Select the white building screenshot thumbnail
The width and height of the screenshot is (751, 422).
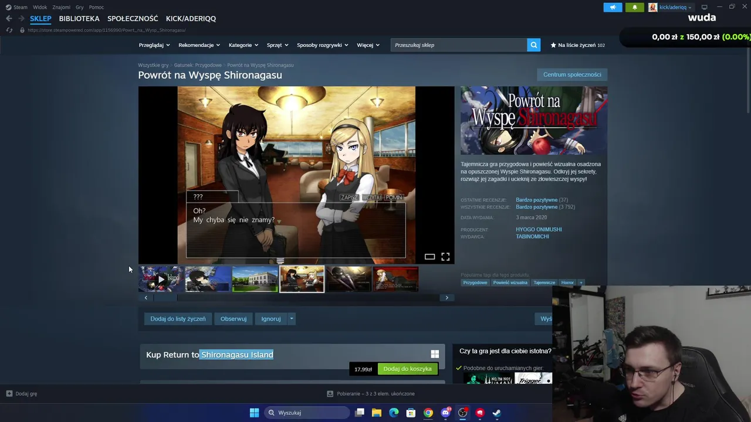click(x=255, y=280)
